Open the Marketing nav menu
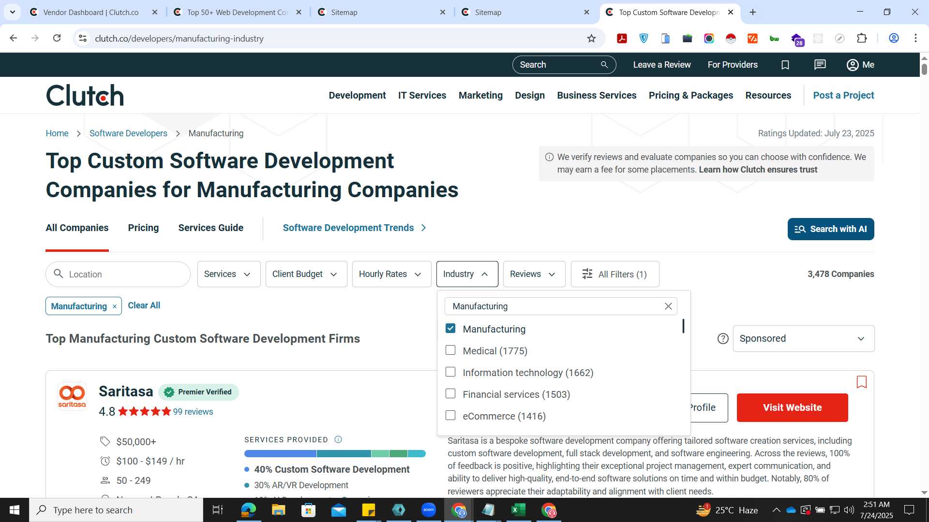 [480, 96]
